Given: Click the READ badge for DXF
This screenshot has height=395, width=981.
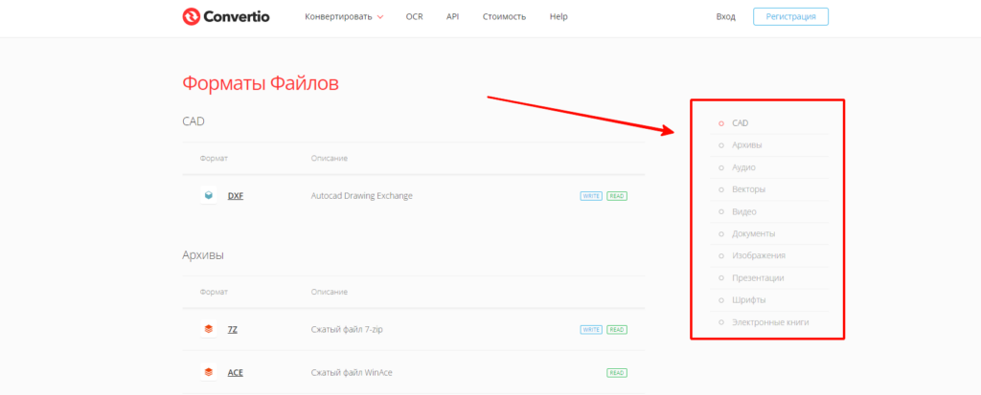Looking at the screenshot, I should [x=617, y=196].
